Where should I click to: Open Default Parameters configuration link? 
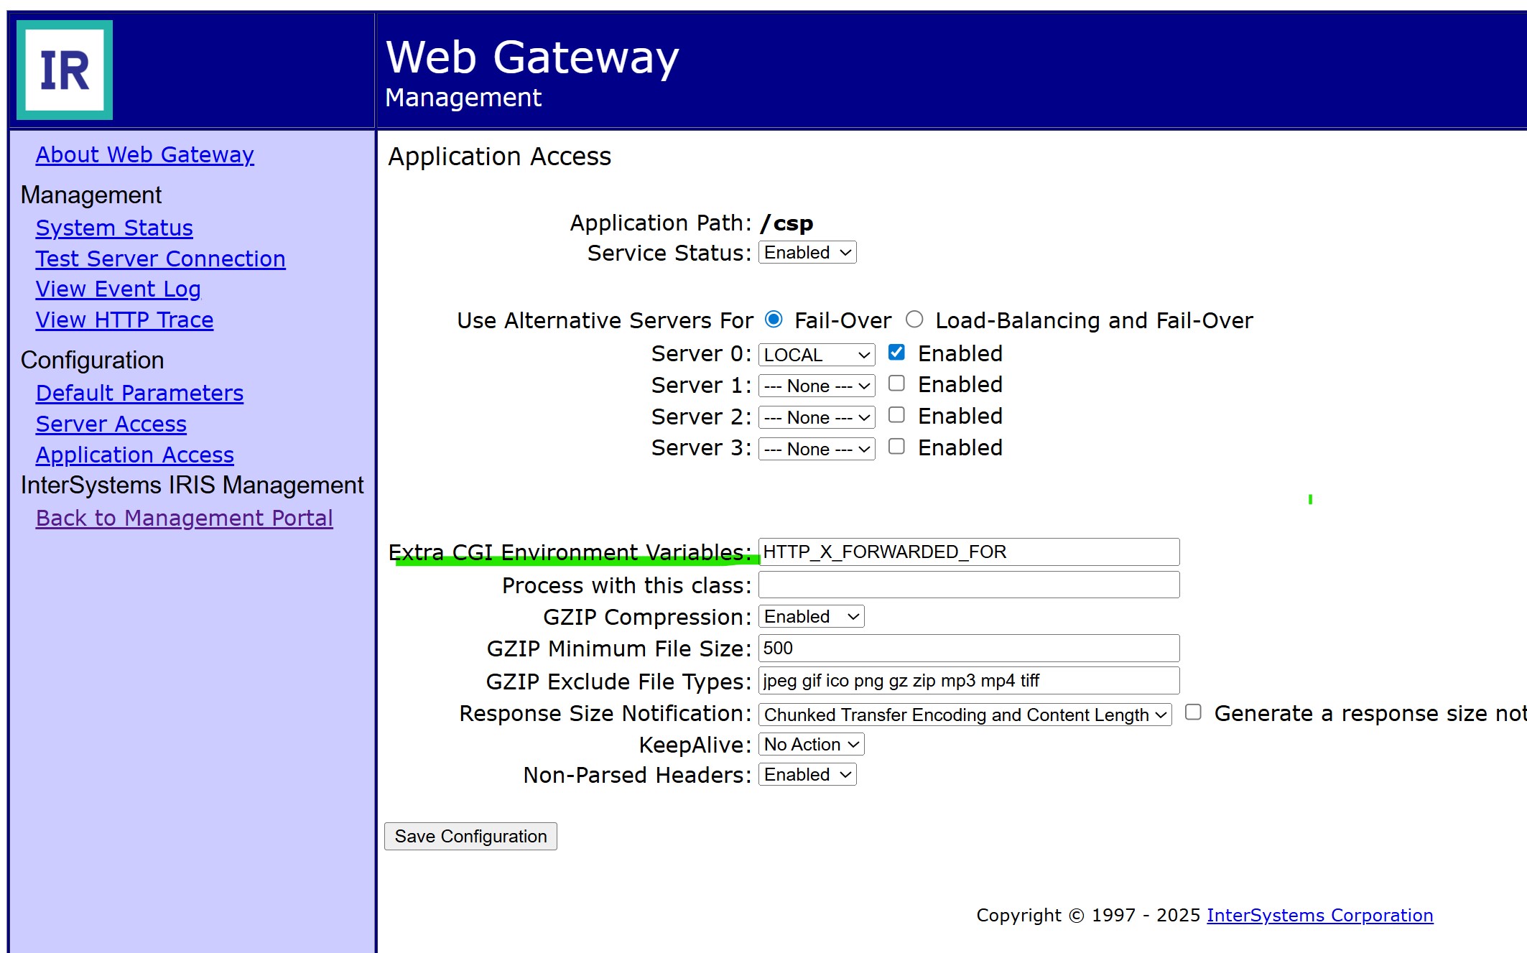point(139,394)
